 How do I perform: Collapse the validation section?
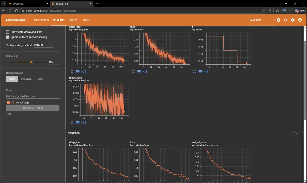point(297,133)
